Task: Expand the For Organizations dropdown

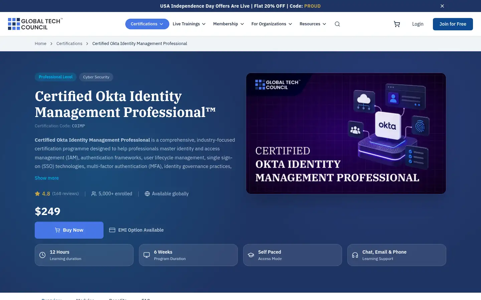Action: [272, 24]
